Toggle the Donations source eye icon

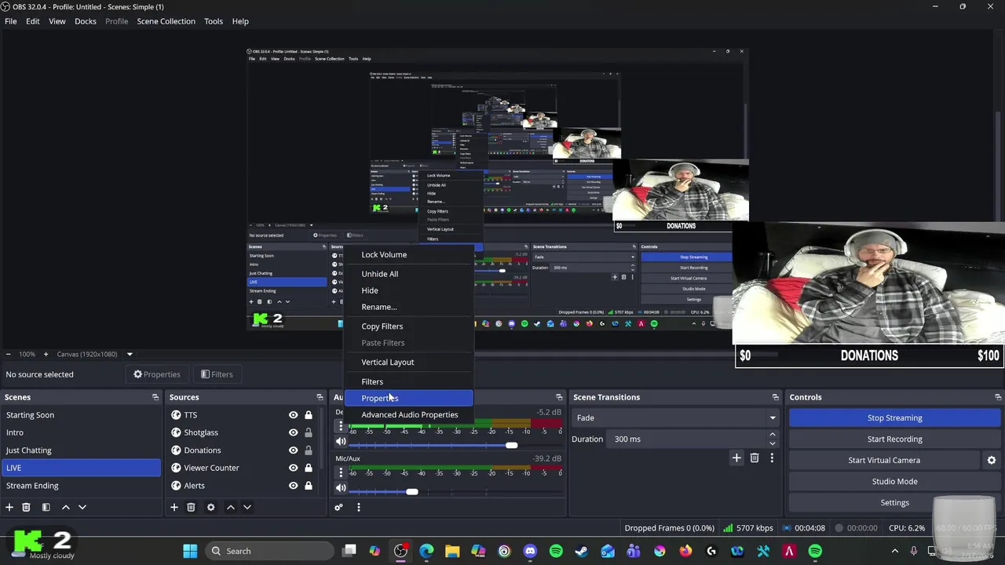293,450
